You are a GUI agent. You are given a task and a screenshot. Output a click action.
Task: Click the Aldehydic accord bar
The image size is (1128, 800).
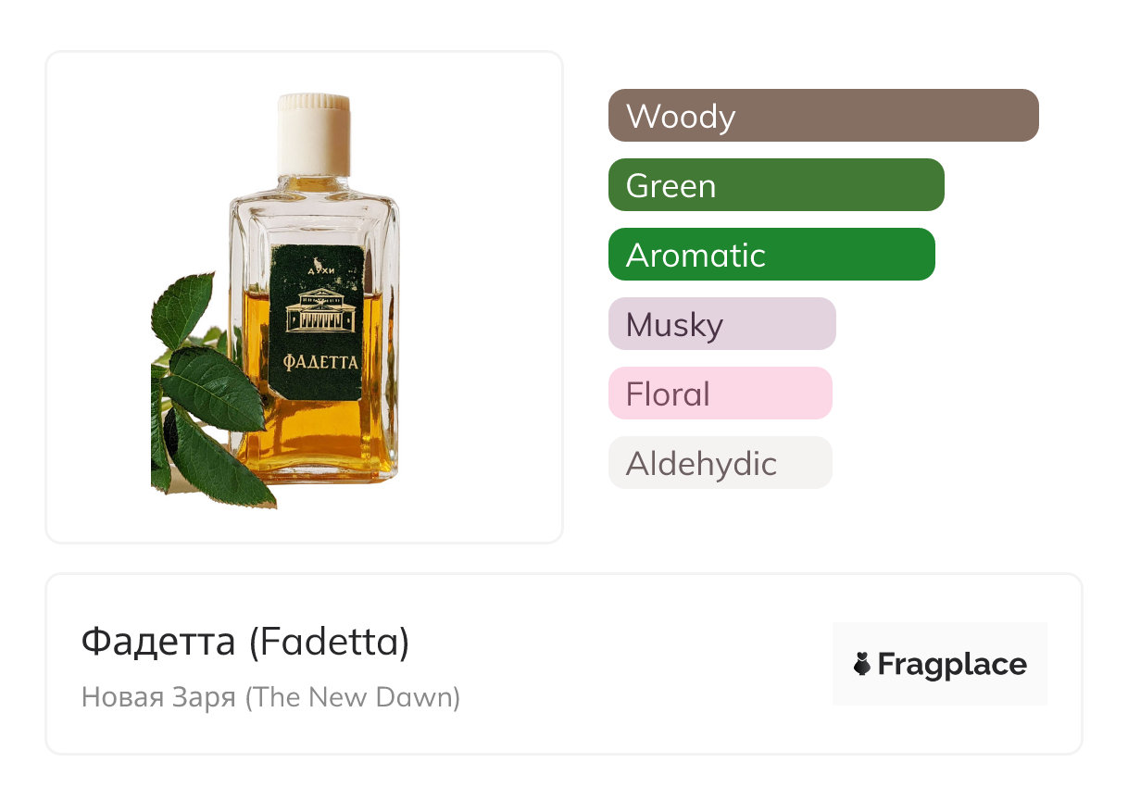click(x=720, y=463)
